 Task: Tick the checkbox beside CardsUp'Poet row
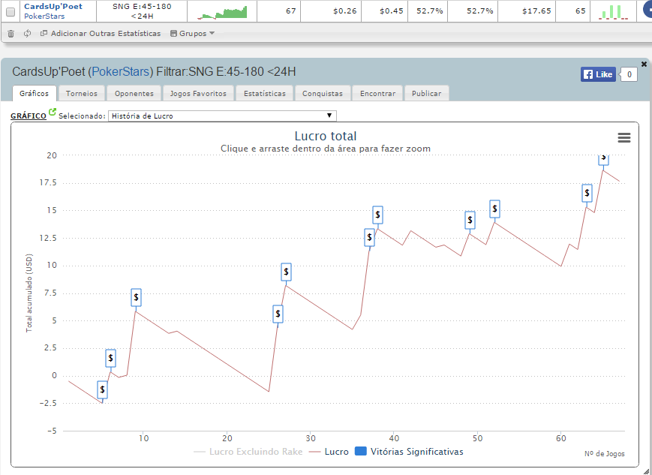tap(11, 12)
